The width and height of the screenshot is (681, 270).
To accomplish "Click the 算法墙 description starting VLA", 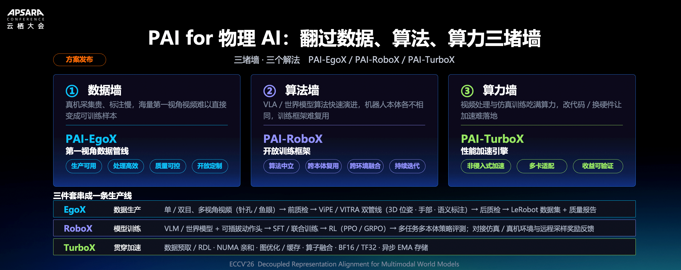I will pyautogui.click(x=343, y=110).
